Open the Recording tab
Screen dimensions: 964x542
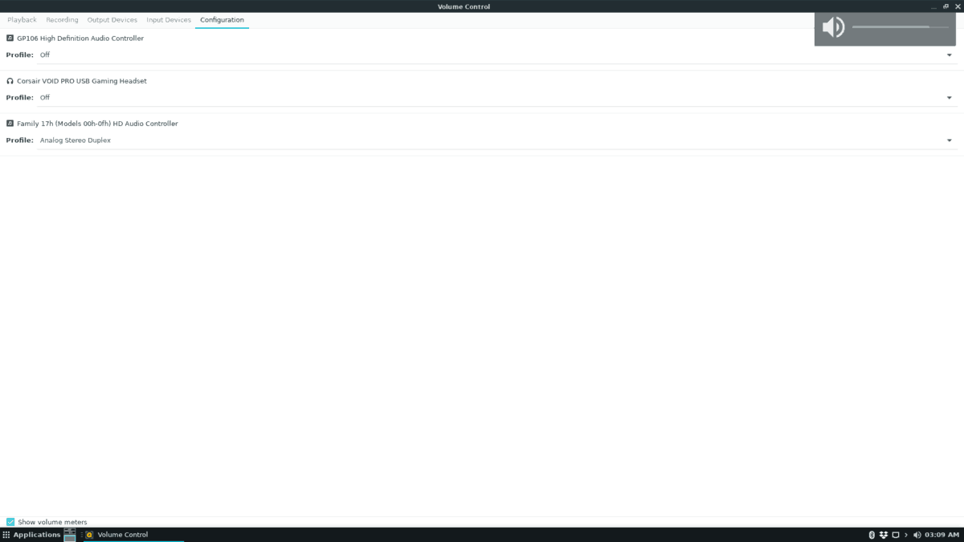tap(62, 19)
